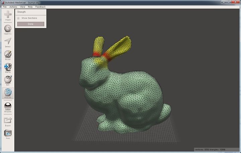Enable the Show Sections checkbox
The height and width of the screenshot is (153, 241).
click(x=18, y=18)
